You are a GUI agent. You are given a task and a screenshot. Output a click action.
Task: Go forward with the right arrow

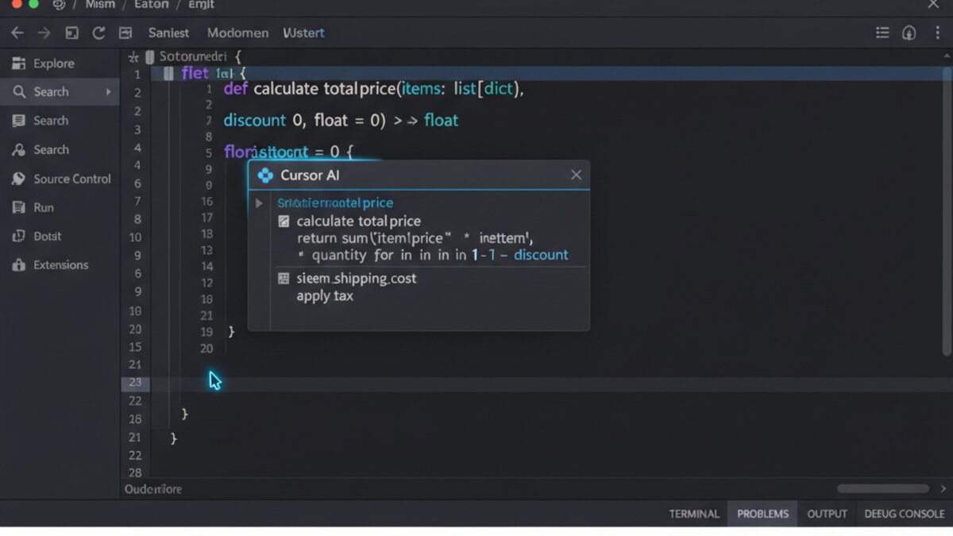tap(44, 33)
